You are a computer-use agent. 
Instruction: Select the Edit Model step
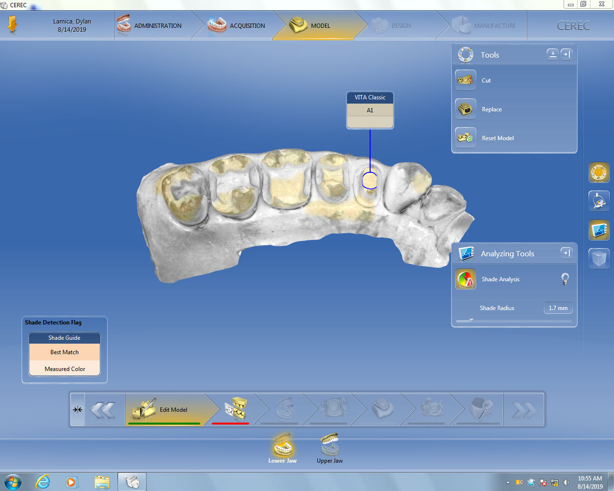(x=165, y=409)
